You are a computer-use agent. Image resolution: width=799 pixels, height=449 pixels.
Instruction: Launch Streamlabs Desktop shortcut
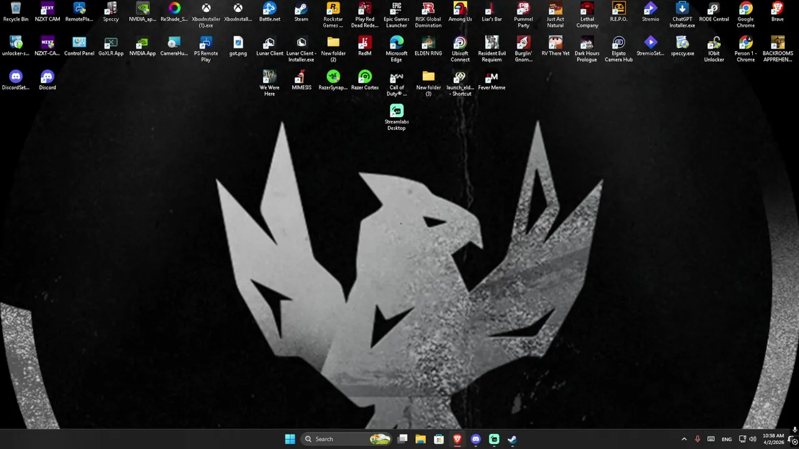pos(396,118)
